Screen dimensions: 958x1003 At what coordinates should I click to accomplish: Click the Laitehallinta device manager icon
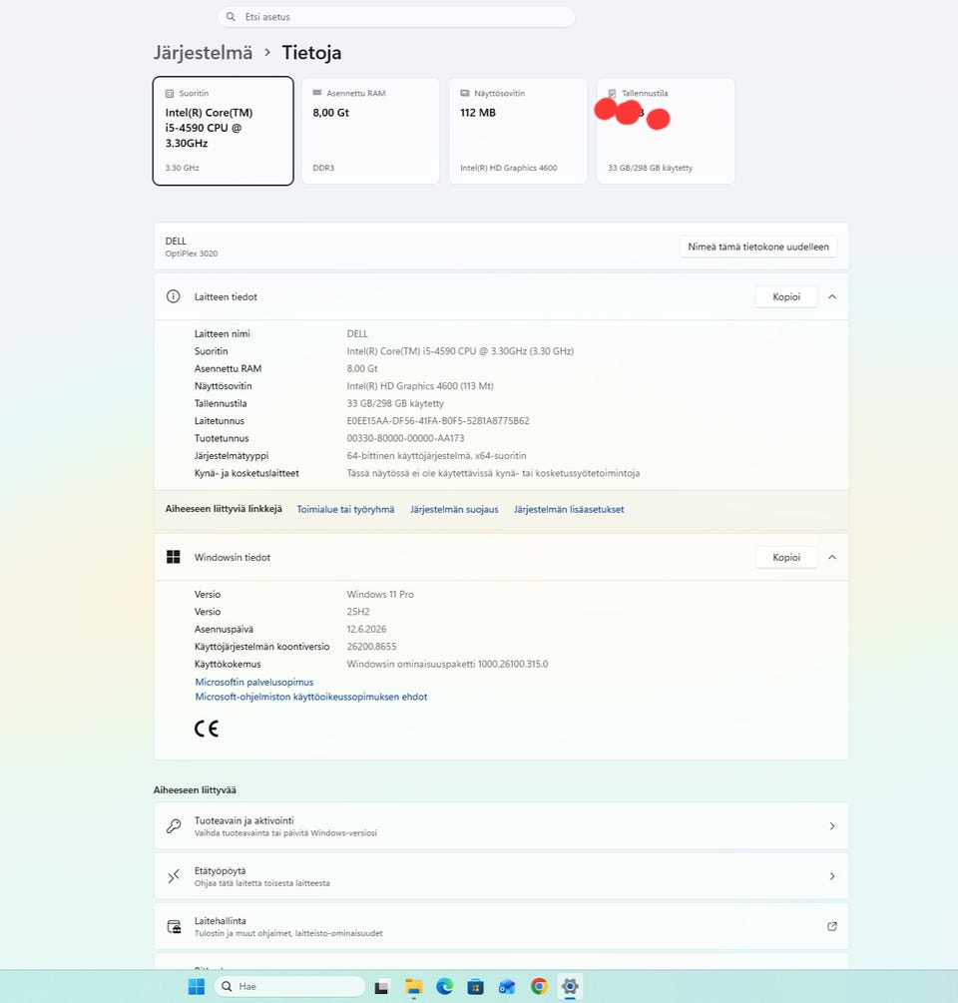(174, 926)
